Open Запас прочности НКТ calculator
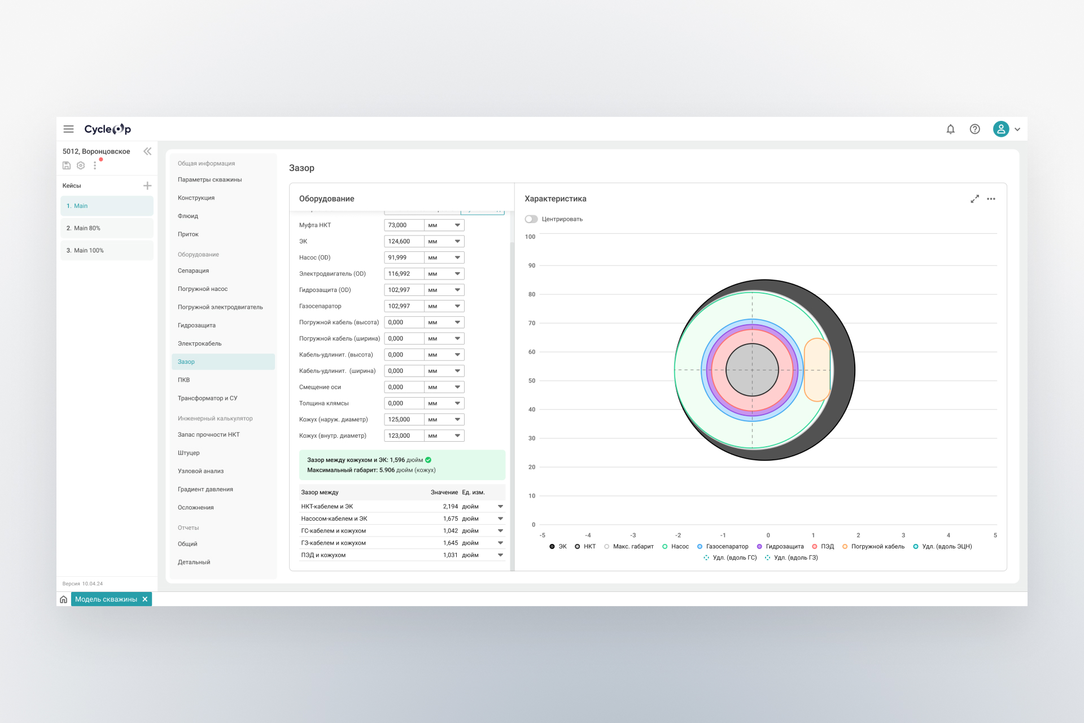Viewport: 1084px width, 723px height. (208, 434)
